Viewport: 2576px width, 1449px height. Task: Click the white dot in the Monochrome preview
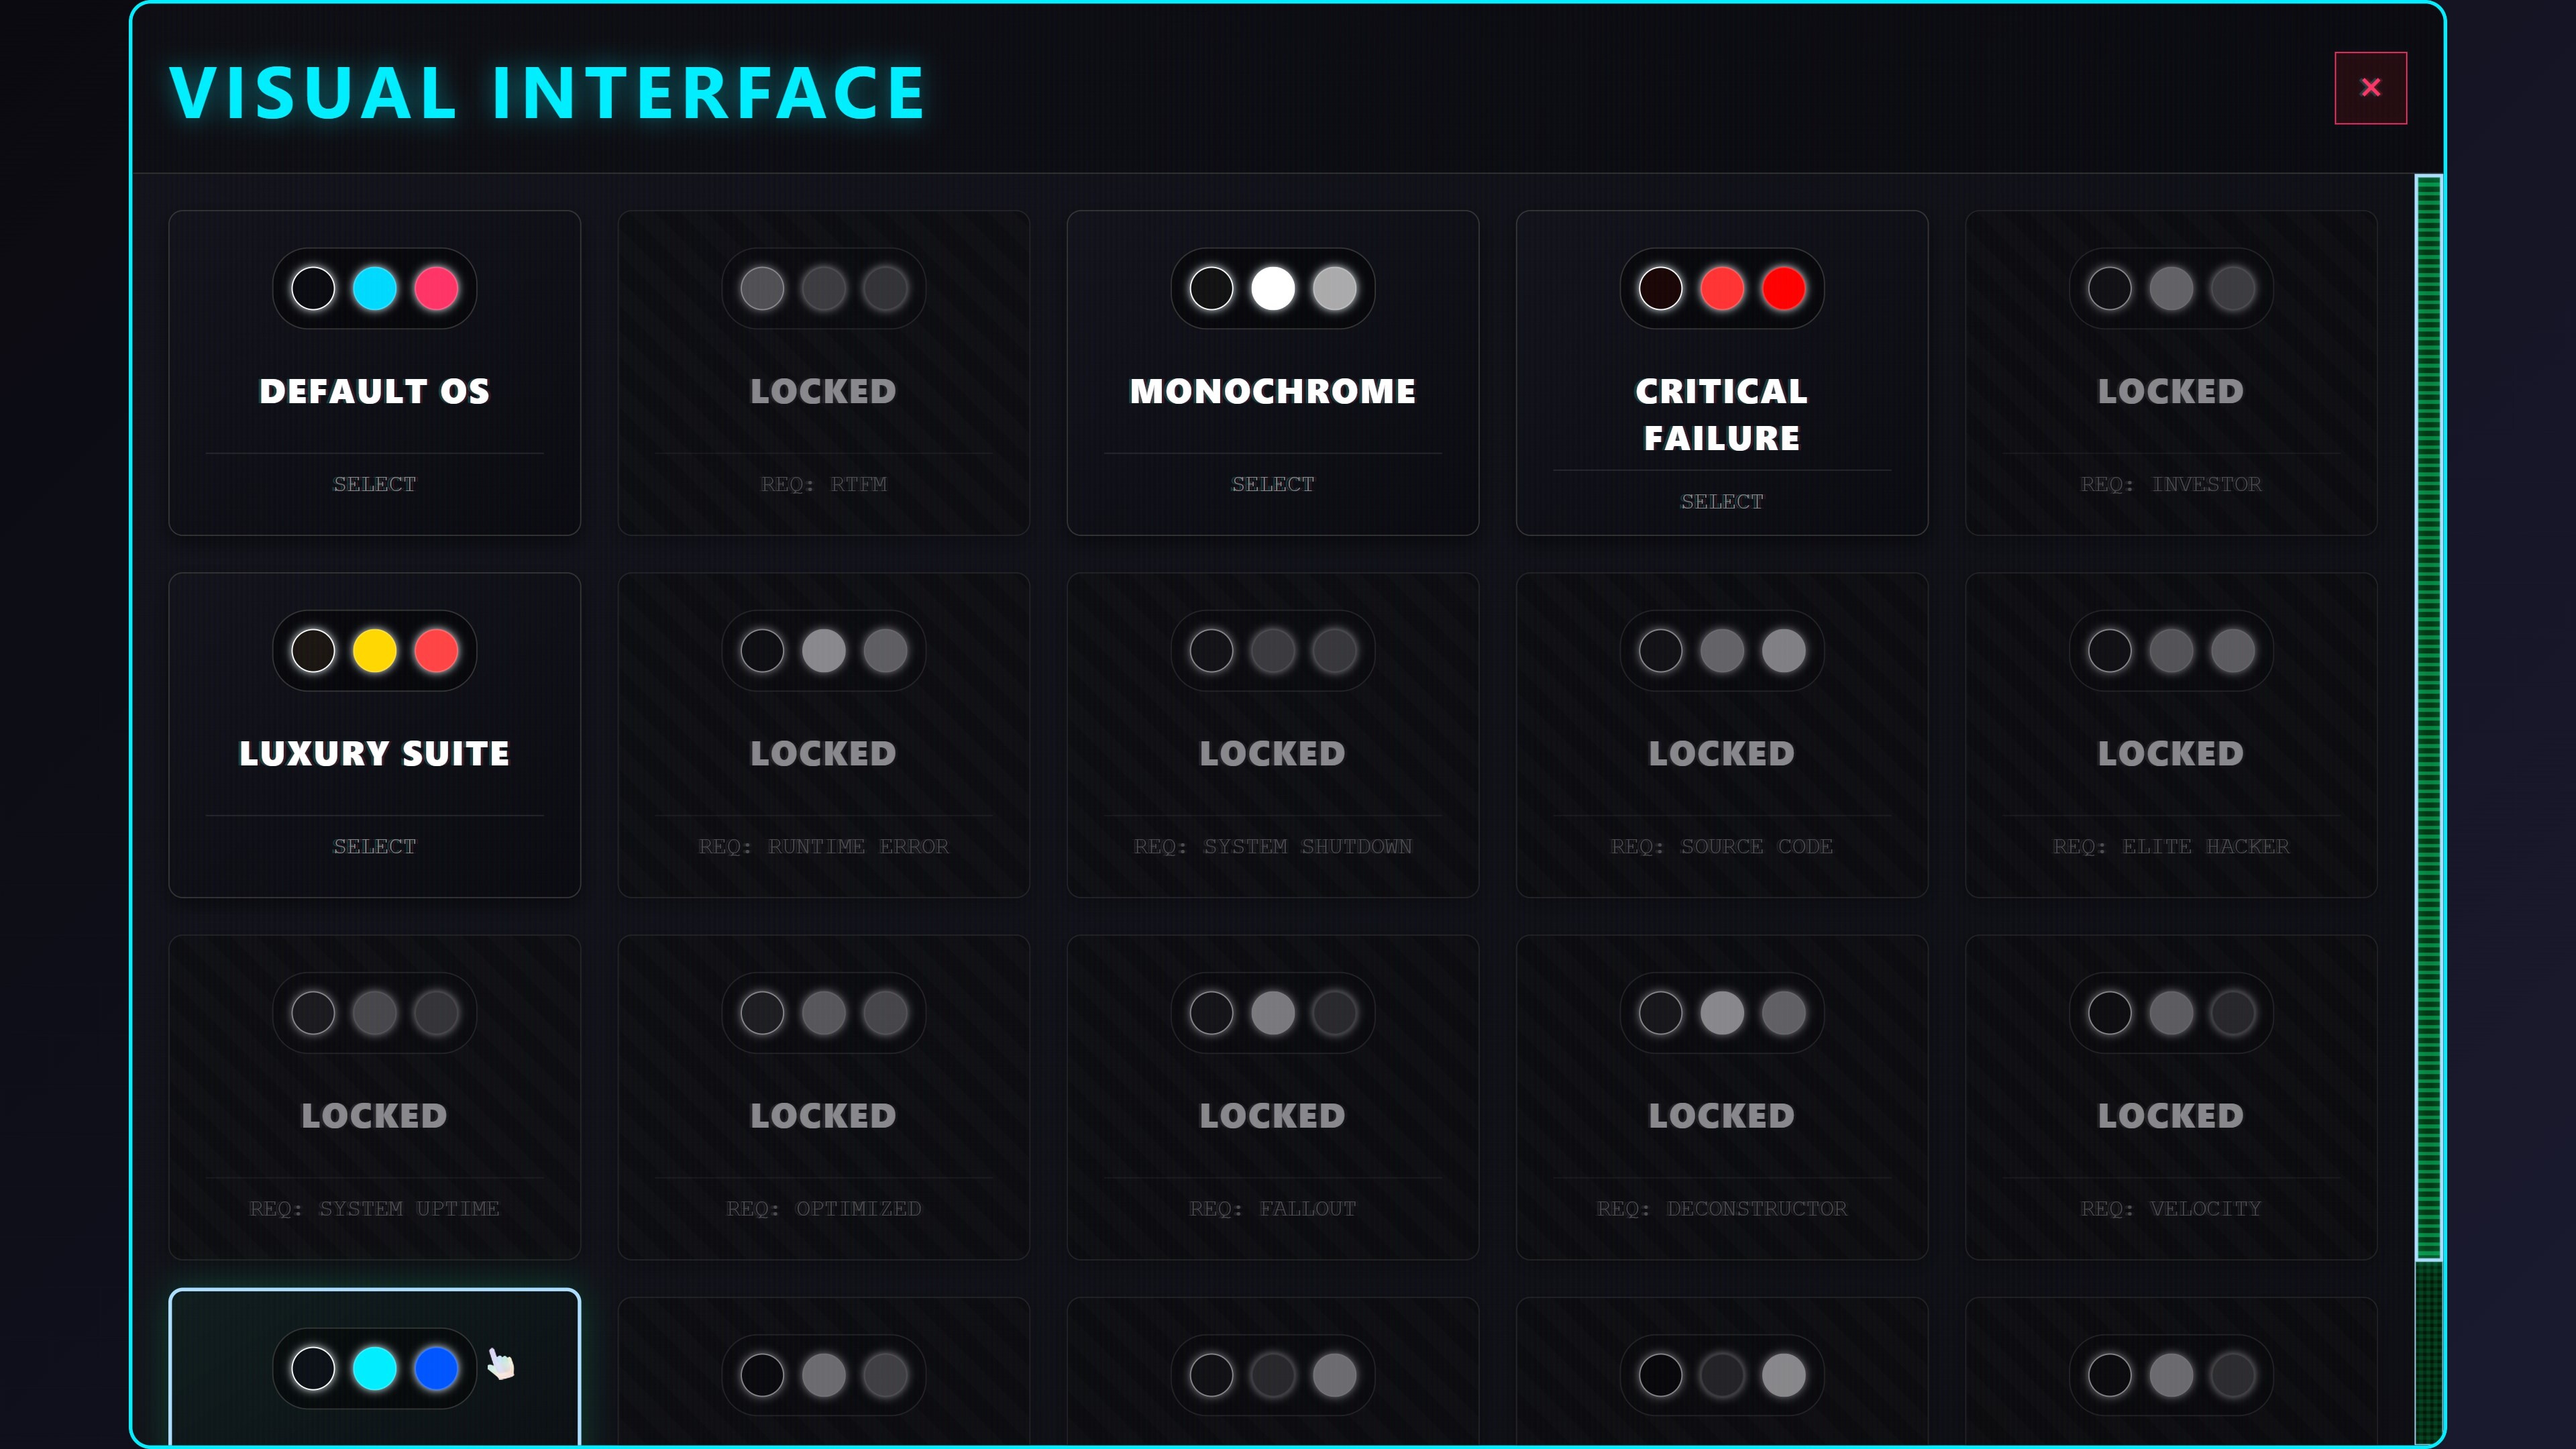[x=1273, y=290]
